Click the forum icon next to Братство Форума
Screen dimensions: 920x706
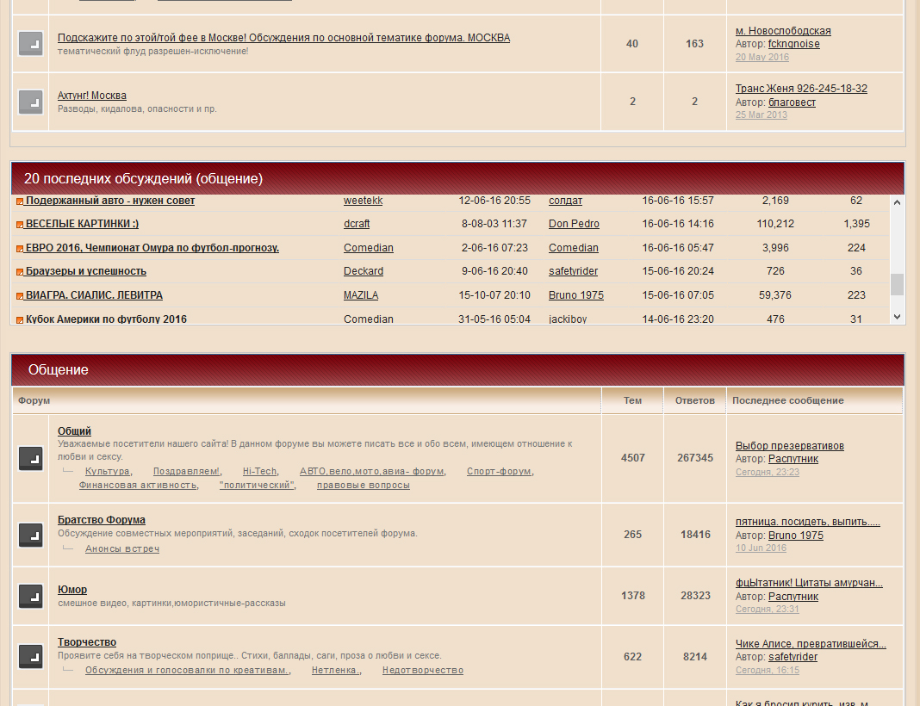31,535
